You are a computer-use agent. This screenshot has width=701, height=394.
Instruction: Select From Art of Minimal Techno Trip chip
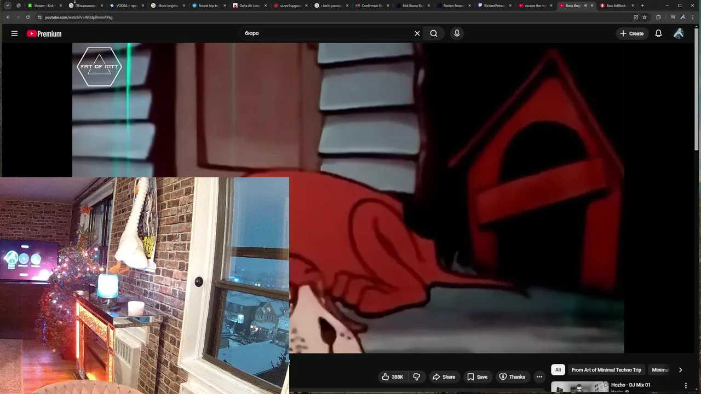[x=606, y=370]
